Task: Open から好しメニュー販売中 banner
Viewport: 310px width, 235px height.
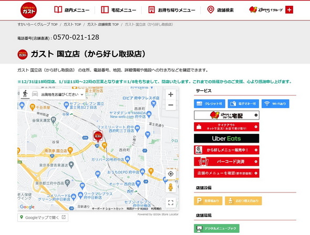Action: [x=226, y=150]
